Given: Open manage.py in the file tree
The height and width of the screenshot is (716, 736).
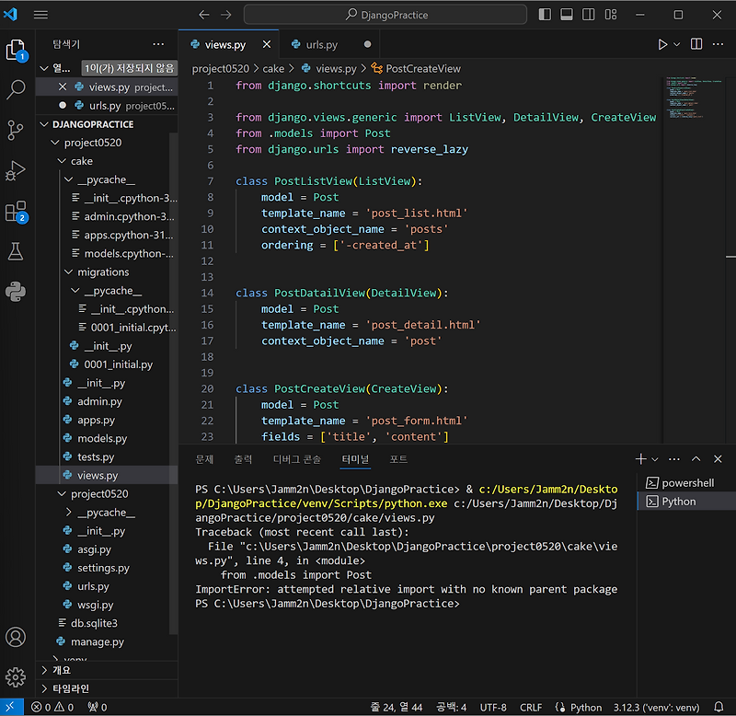Looking at the screenshot, I should [98, 641].
